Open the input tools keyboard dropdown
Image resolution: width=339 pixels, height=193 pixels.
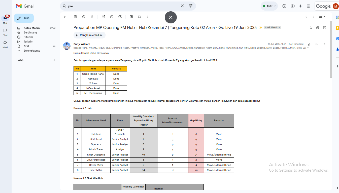point(322,17)
